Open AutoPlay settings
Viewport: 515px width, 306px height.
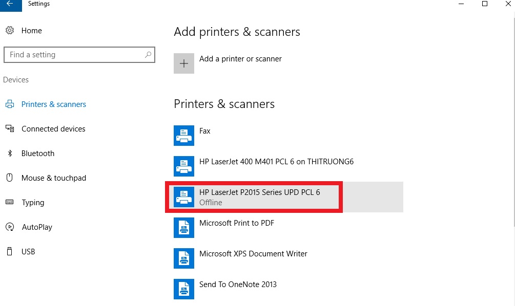coord(37,227)
